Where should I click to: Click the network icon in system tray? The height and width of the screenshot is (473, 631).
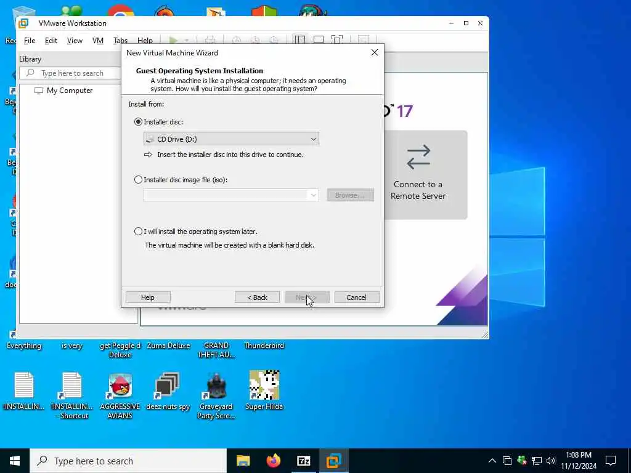click(537, 461)
